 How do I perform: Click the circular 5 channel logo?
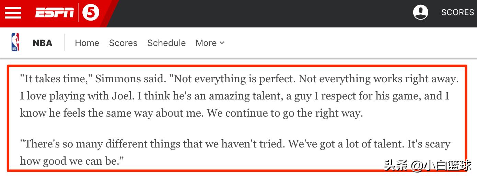click(x=91, y=13)
